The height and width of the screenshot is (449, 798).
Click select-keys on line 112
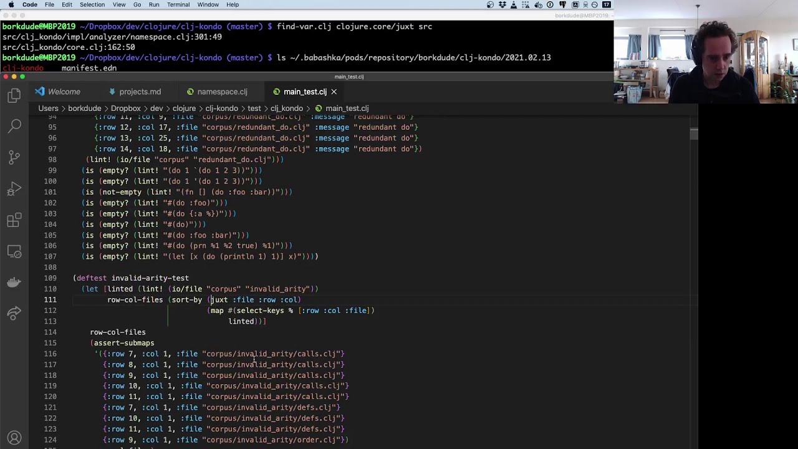pos(260,311)
